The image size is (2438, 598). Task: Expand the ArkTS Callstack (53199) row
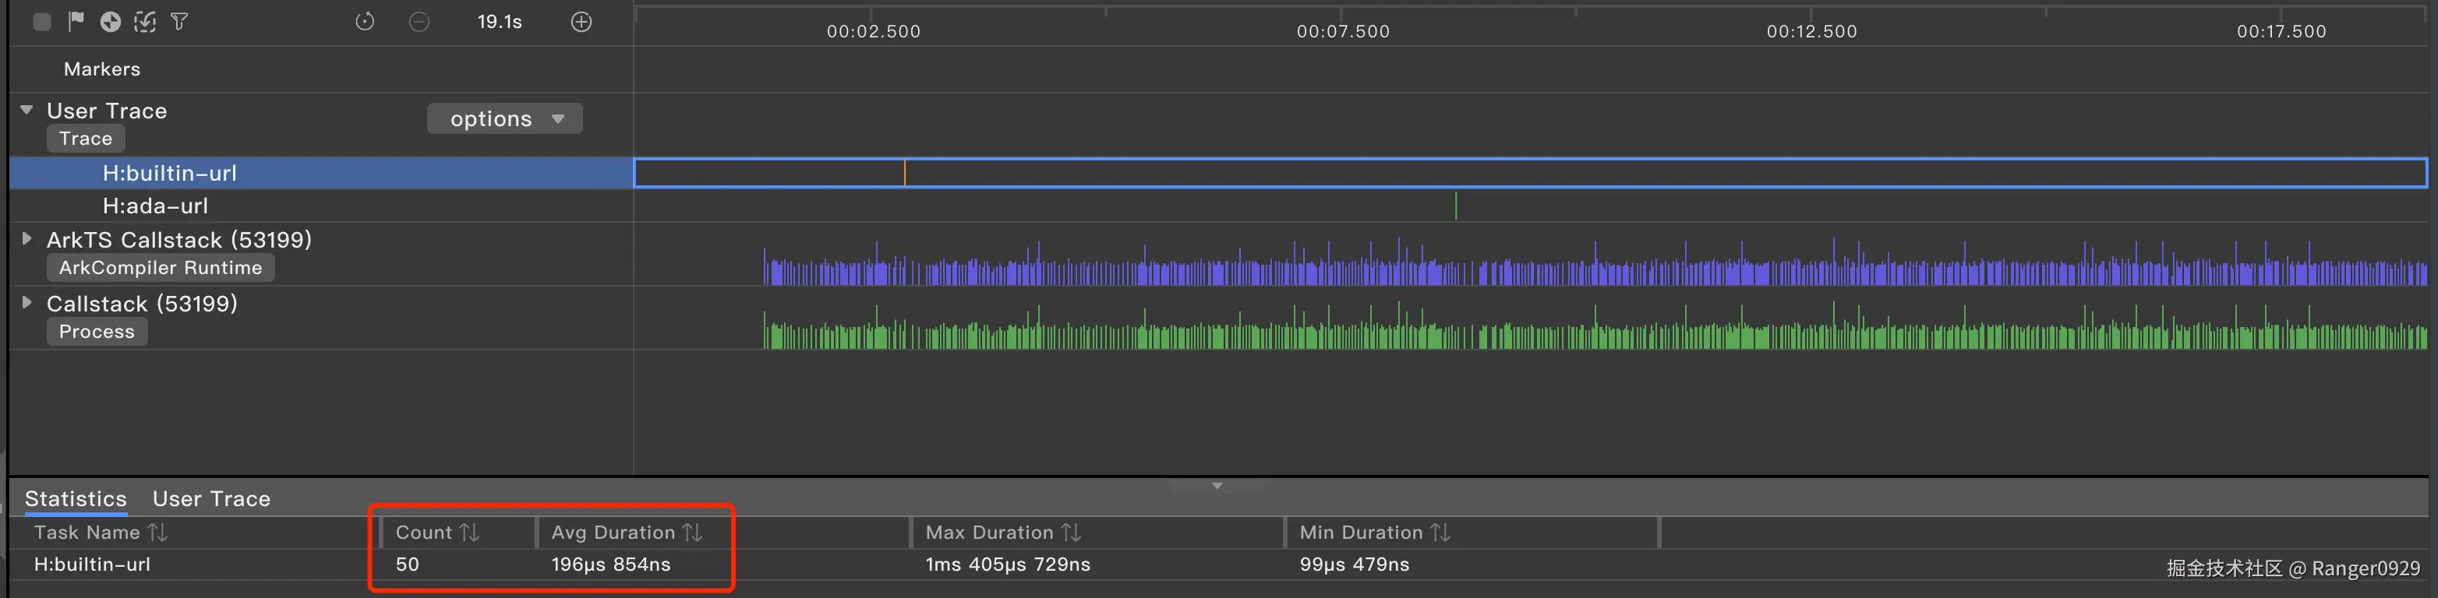click(x=26, y=238)
